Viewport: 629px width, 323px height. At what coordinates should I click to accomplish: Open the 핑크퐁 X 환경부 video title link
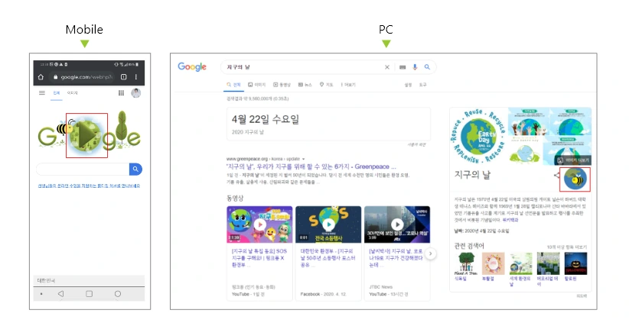pyautogui.click(x=259, y=258)
